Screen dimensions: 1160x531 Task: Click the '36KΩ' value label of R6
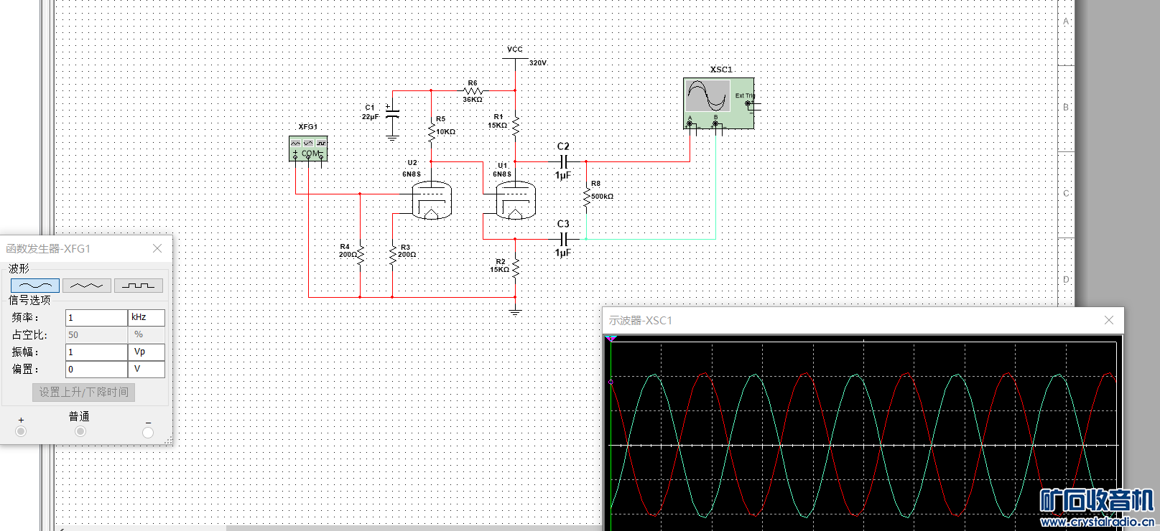(x=473, y=100)
